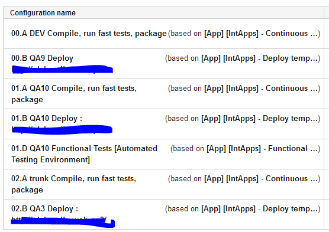Image resolution: width=329 pixels, height=232 pixels.
Task: Open 01.A QA10 Compile, run fast tests, package
Action: point(74,94)
